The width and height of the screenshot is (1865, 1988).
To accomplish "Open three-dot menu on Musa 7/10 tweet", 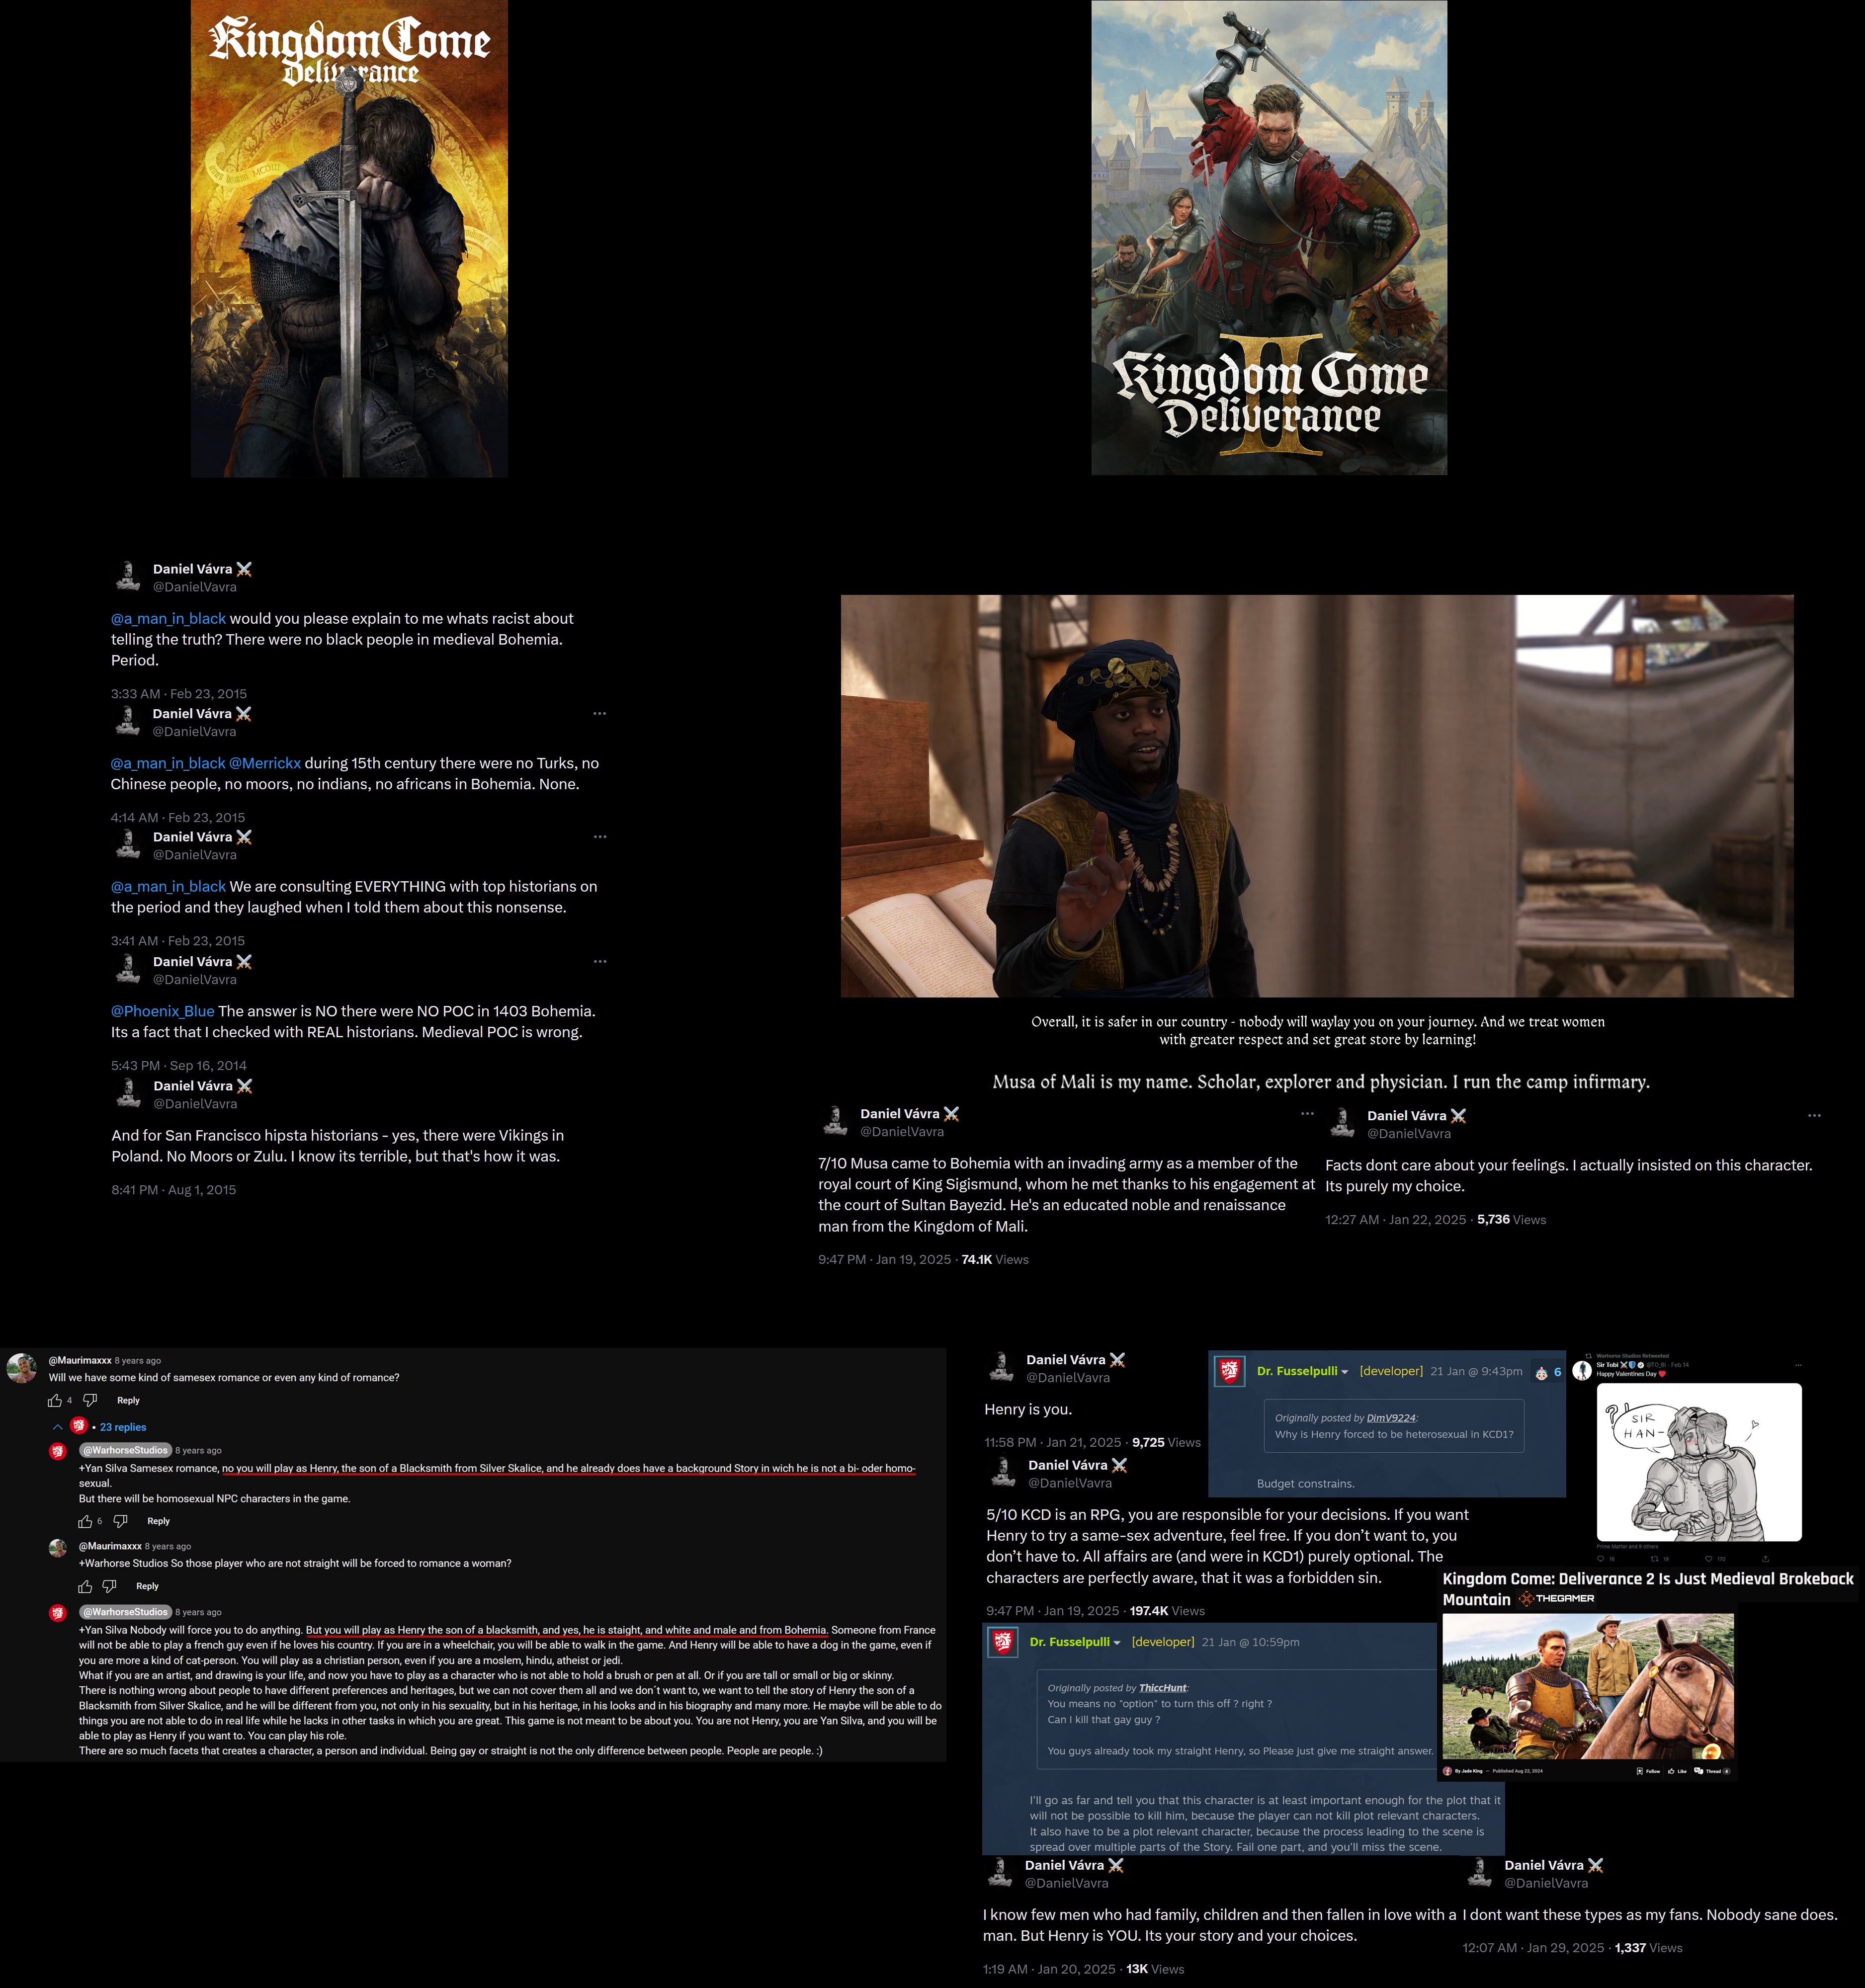I will (x=1306, y=1113).
